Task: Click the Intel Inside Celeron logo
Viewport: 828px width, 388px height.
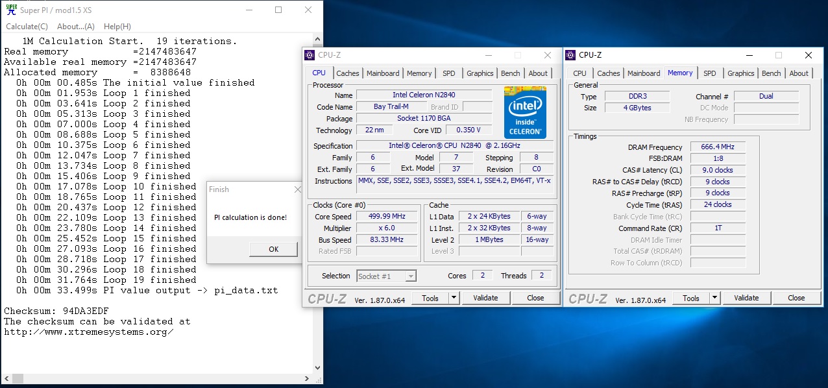Action: point(525,112)
